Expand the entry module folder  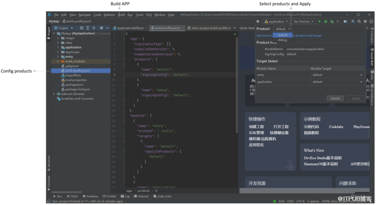(x=58, y=57)
